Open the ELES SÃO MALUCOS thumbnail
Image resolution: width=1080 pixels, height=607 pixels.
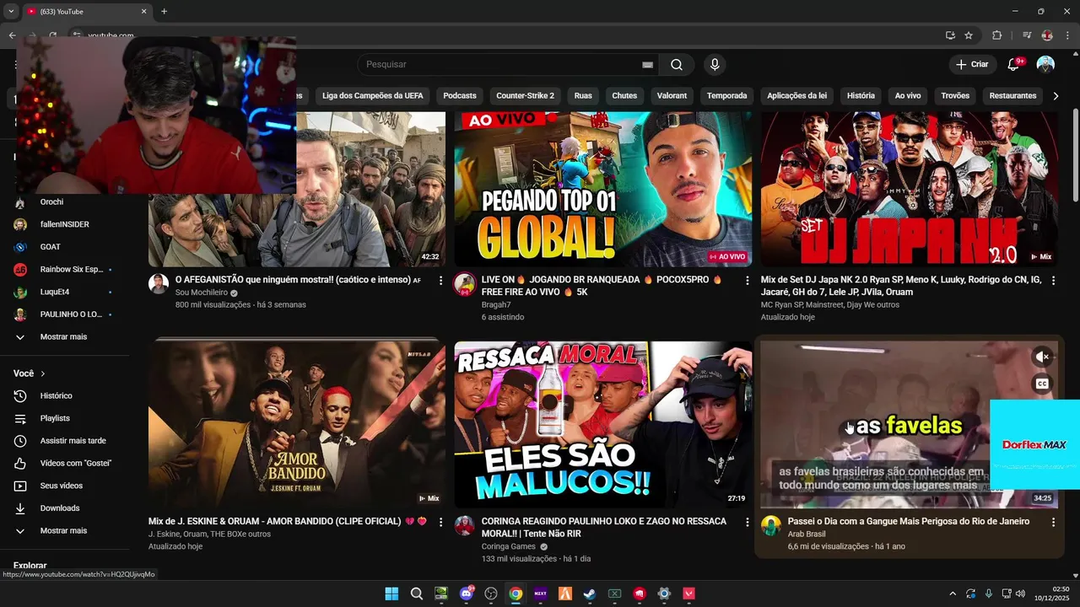point(603,425)
